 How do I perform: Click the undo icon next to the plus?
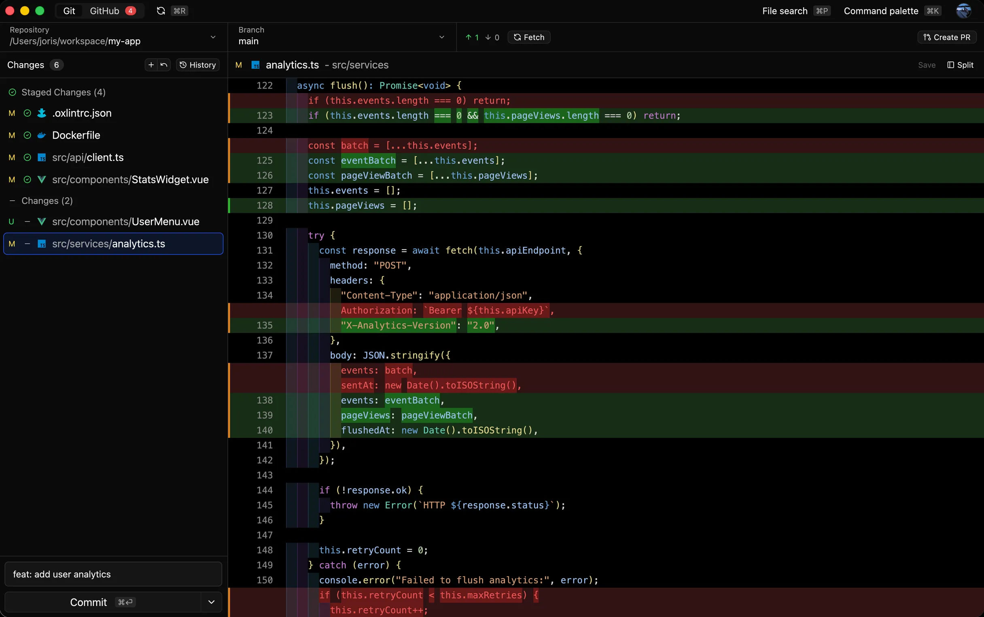pyautogui.click(x=163, y=64)
